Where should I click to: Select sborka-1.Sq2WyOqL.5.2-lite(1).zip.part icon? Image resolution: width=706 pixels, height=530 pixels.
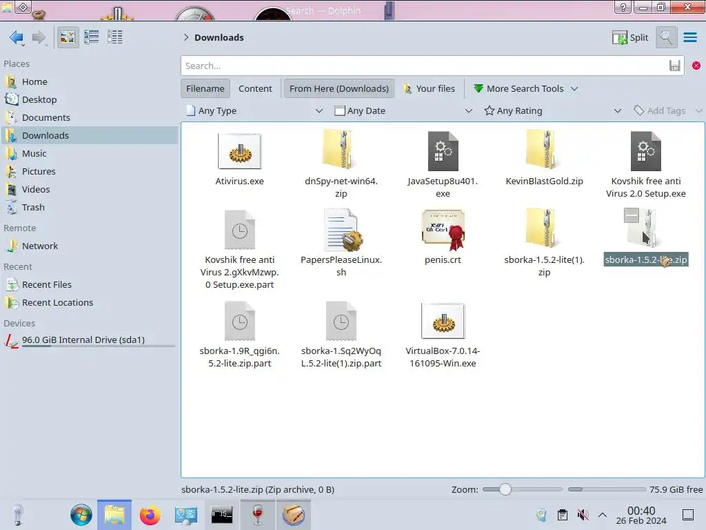(341, 321)
